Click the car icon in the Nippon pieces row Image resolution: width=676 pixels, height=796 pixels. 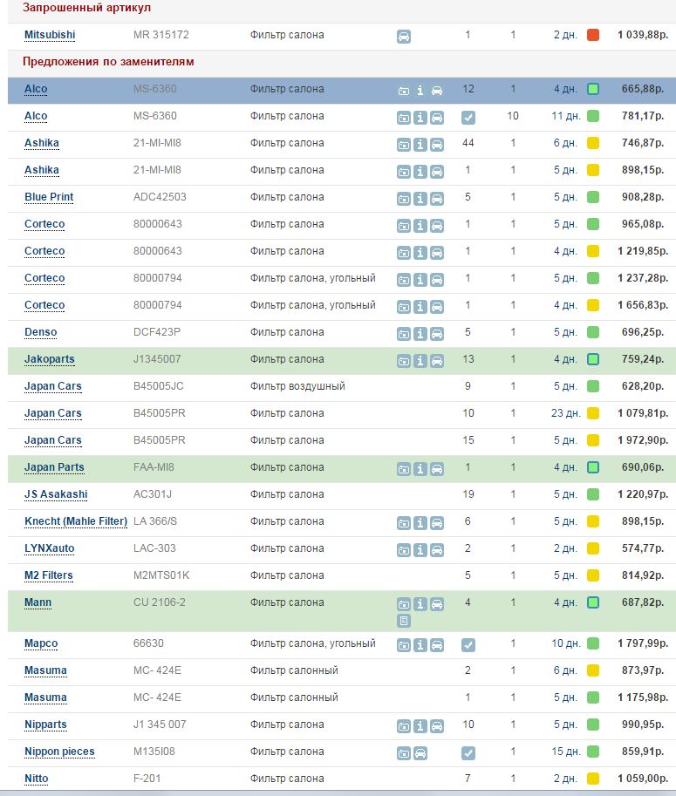click(x=420, y=752)
